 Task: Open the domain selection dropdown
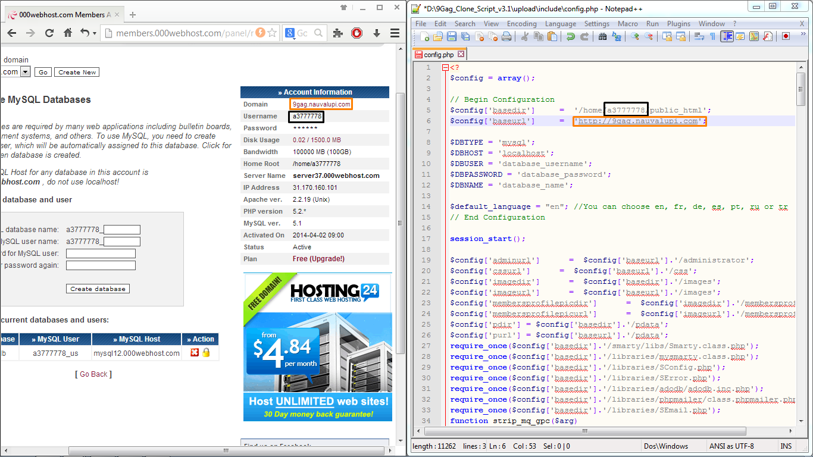point(25,72)
